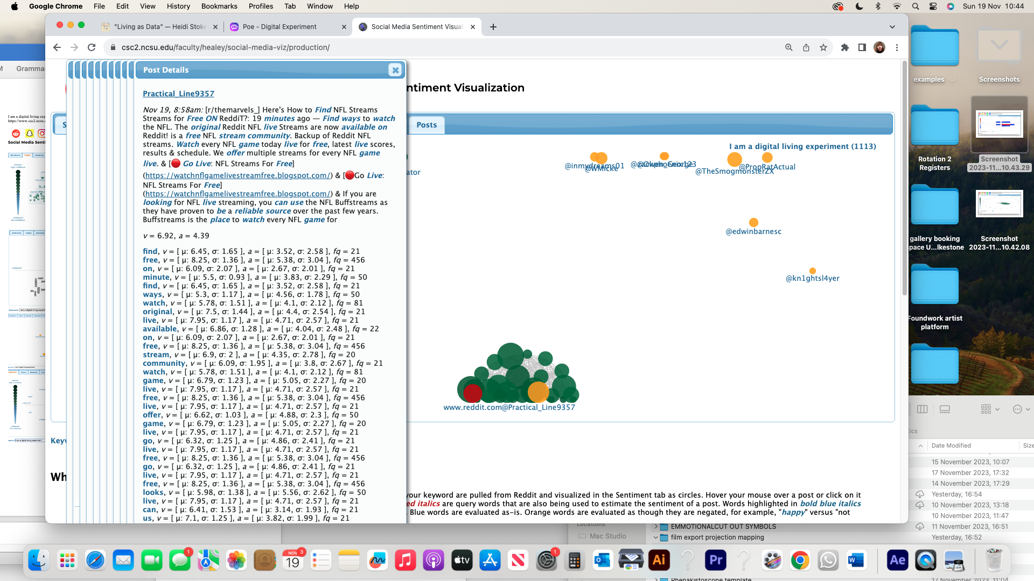The width and height of the screenshot is (1034, 581).
Task: Click the address bar URL
Action: (x=226, y=47)
